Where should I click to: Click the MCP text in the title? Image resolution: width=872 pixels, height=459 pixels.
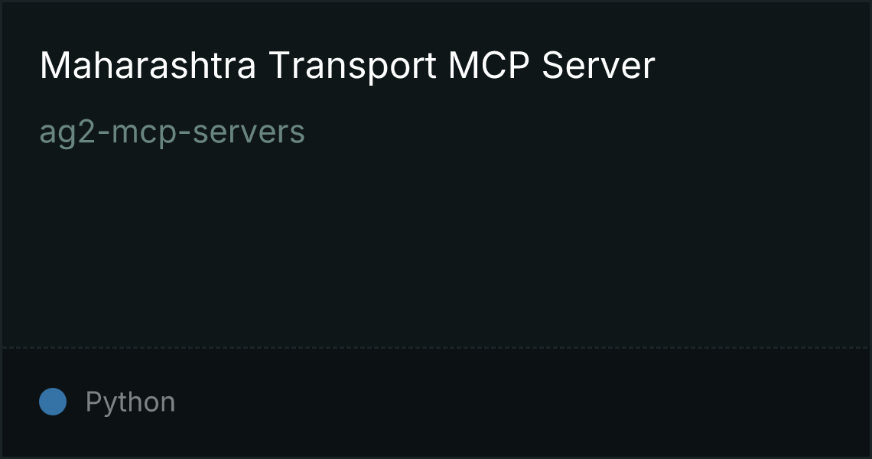[489, 66]
